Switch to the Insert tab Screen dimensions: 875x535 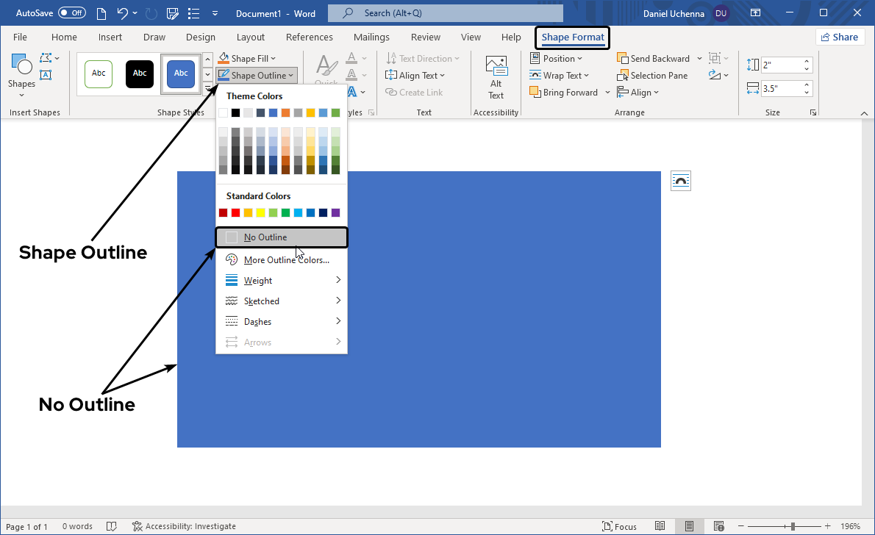pos(110,37)
